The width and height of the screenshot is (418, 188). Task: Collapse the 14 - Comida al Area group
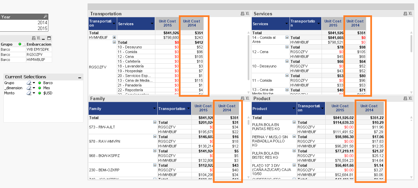click(x=287, y=37)
